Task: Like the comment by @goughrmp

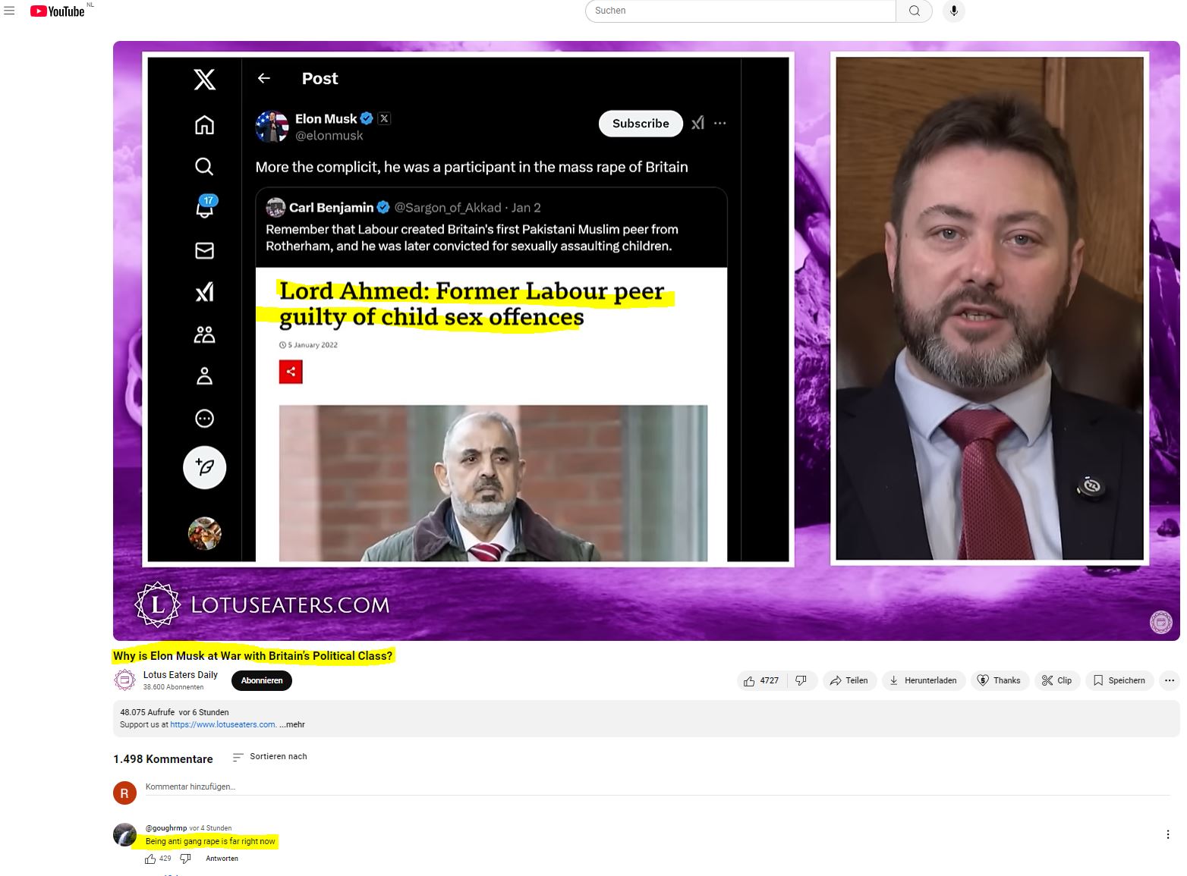Action: (150, 859)
